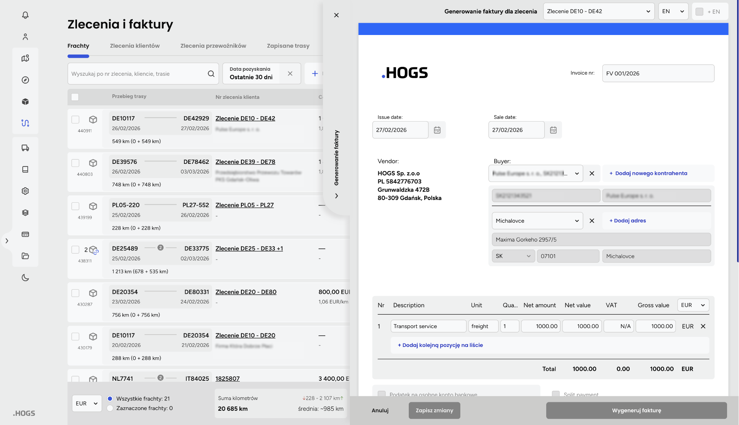Screen dimensions: 739x425
Task: Expand the Zlecenie DE10 - DE42 dropdown
Action: coord(599,12)
